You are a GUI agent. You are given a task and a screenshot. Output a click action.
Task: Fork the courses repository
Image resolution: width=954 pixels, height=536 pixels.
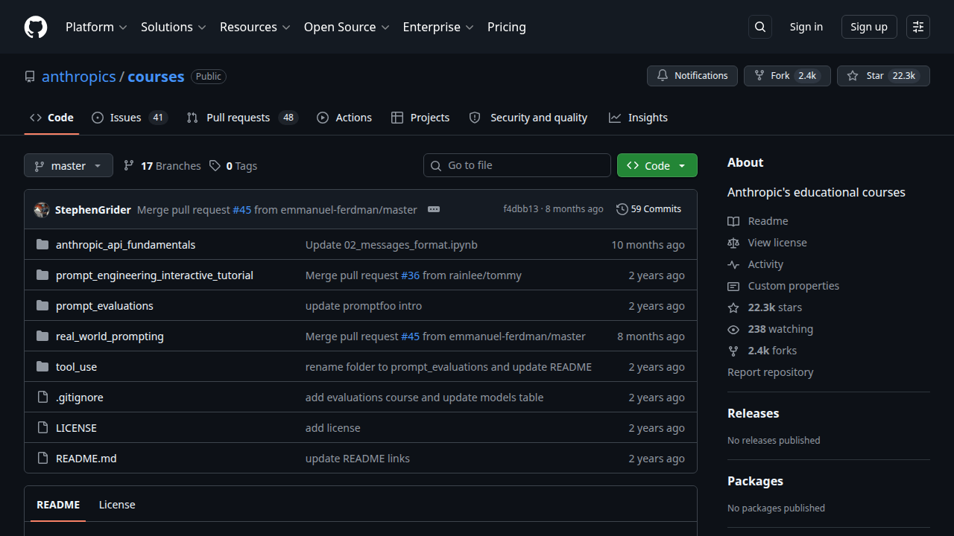tap(787, 76)
